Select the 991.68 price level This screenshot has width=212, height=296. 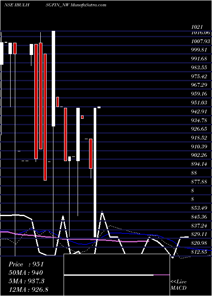tap(199, 59)
